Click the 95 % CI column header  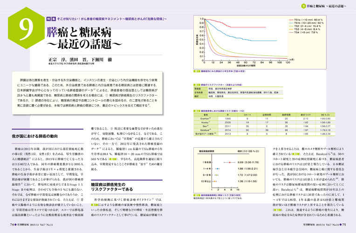pos(325,115)
